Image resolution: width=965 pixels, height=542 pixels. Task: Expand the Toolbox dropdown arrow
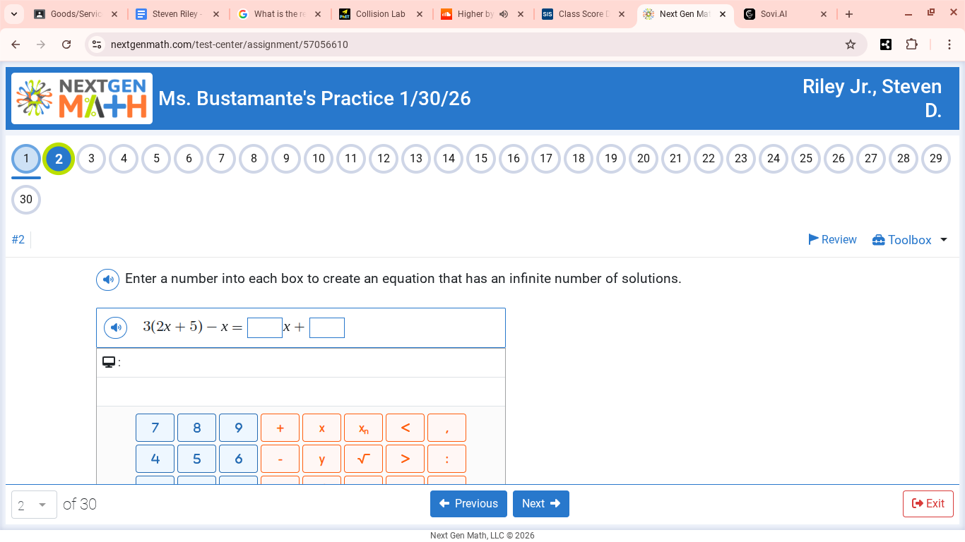(942, 240)
